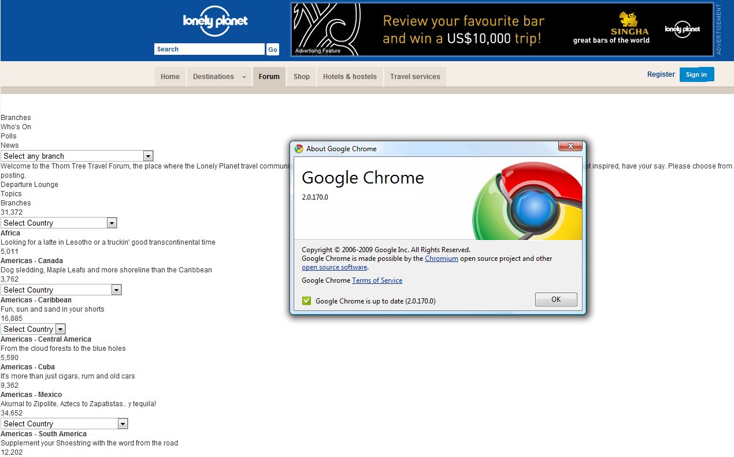Open Select Country dropdown above Africa
734x457 pixels.
click(59, 223)
